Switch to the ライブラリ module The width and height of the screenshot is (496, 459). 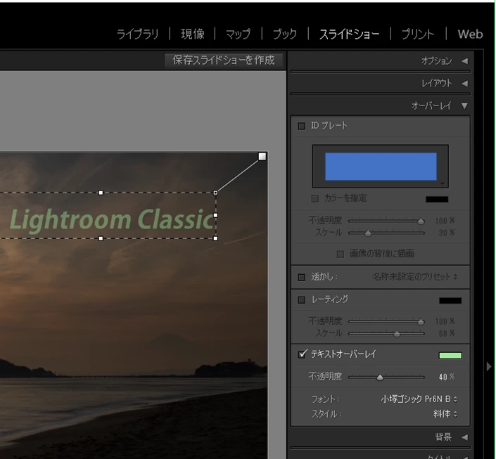point(138,34)
